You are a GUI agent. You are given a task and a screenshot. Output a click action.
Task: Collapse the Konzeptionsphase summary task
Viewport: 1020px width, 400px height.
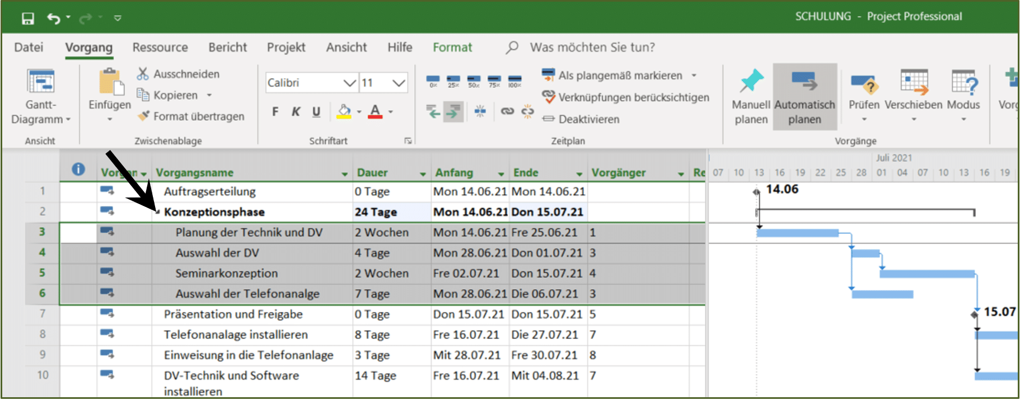[158, 212]
